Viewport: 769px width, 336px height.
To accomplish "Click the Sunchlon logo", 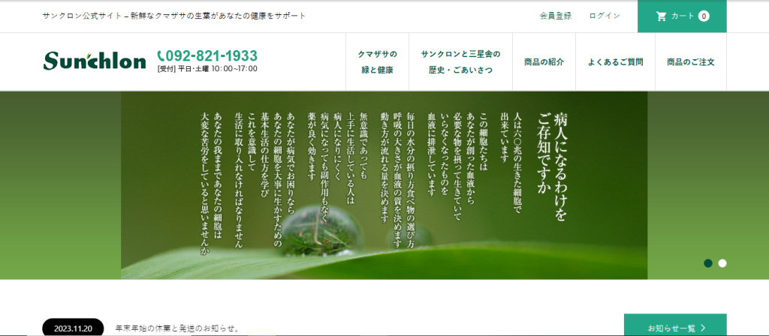I will pos(95,61).
